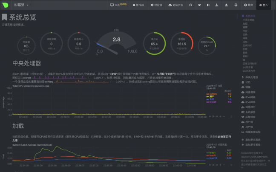Viewport: 276px width, 172px height.
Task: Click the CPU 2.8 gauge
Action: click(x=116, y=42)
